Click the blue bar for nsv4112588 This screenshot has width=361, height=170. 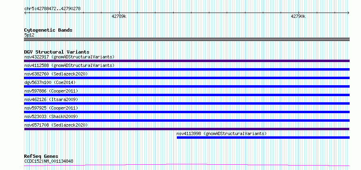[x=187, y=69]
